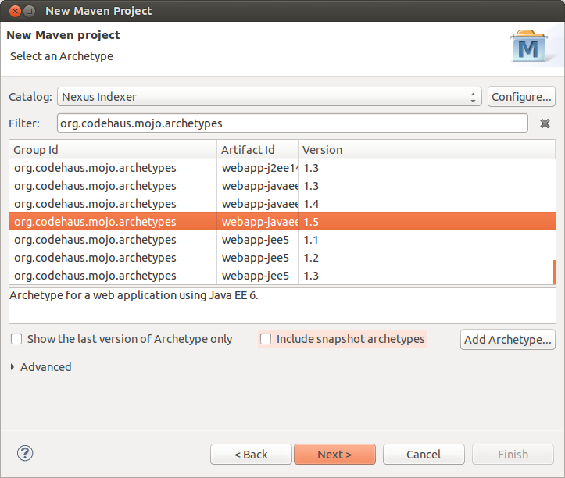Select the webapp-javaee row with version 1.4
The height and width of the screenshot is (478, 565).
pos(282,204)
